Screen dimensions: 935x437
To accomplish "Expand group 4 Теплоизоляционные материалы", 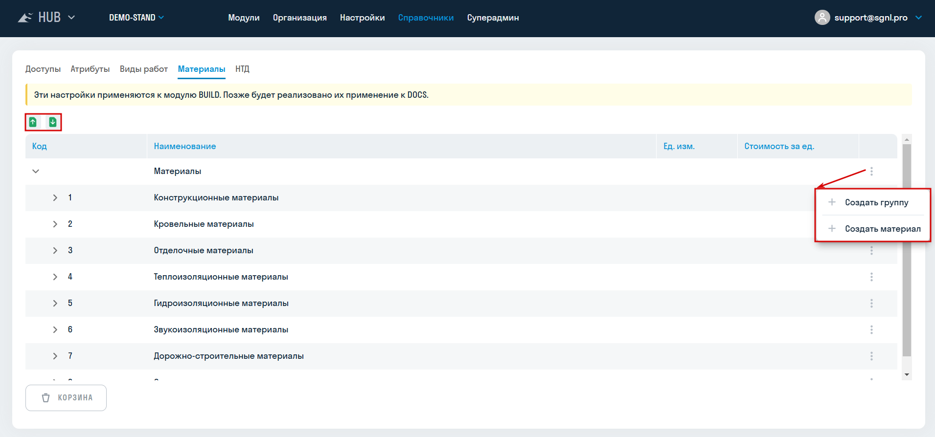I will (x=55, y=277).
